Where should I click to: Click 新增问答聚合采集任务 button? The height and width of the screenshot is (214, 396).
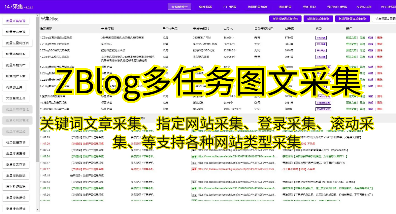pos(352,19)
